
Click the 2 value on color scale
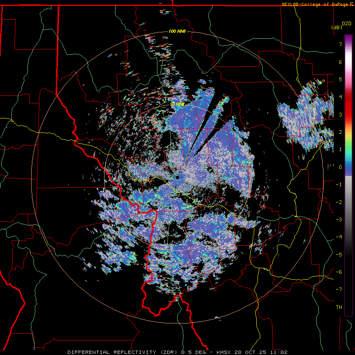(x=340, y=132)
